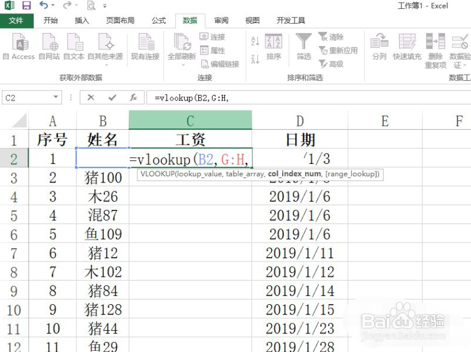
Task: Click the 清除 clear filter button
Action: pos(331,37)
